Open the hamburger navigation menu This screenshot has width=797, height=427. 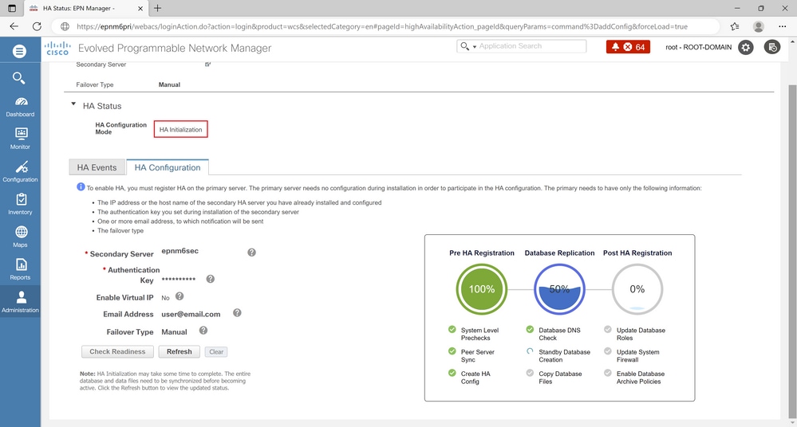19,51
